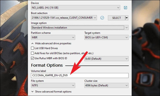The height and width of the screenshot is (96, 160).
Task: Open the SELECT button split arrow
Action: (x=127, y=18)
